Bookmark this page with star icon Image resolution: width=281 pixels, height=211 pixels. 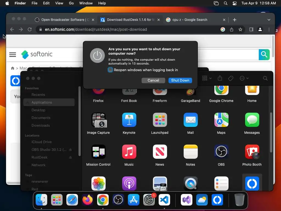pos(240,29)
